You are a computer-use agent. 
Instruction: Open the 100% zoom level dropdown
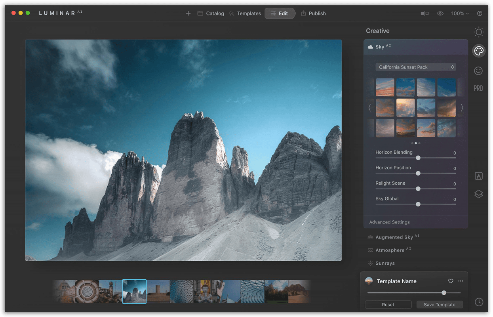[x=460, y=13]
